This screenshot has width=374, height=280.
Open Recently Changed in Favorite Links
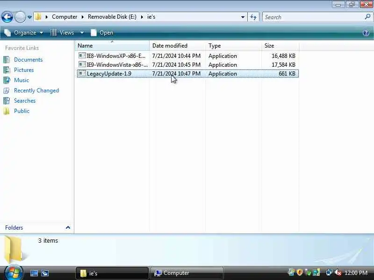click(36, 91)
